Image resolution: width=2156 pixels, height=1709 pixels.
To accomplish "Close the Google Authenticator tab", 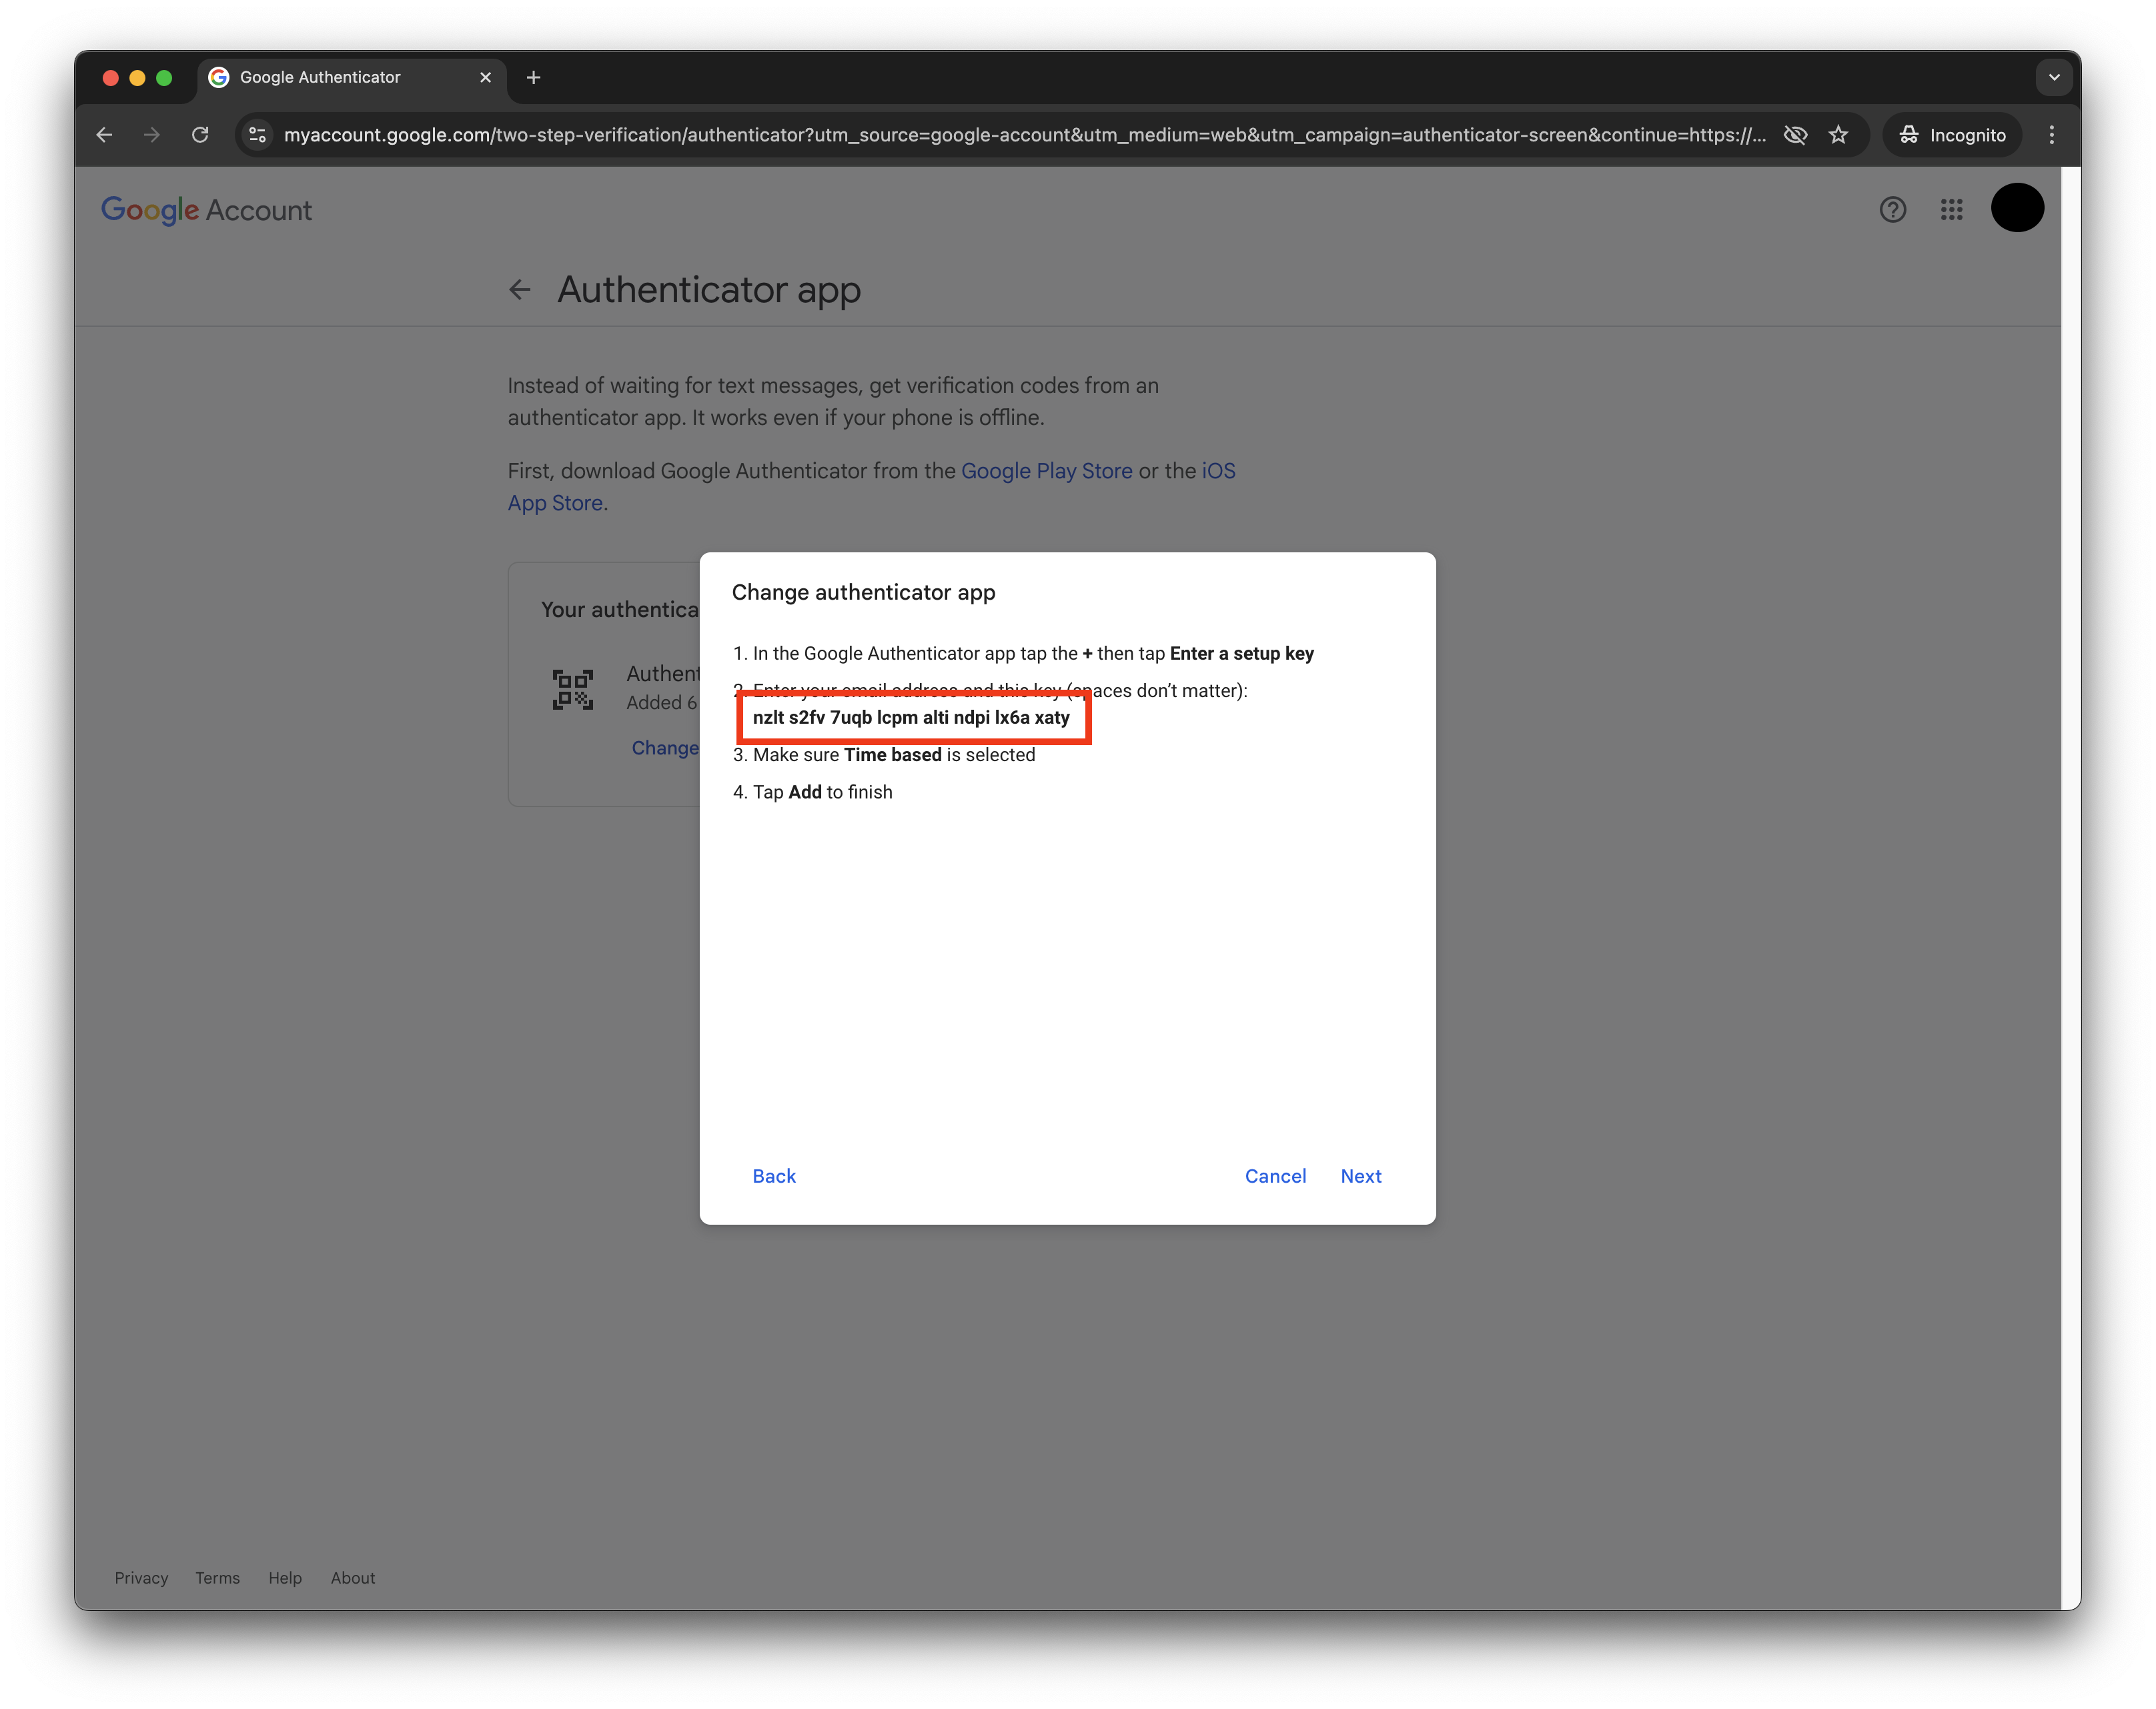I will coord(486,77).
